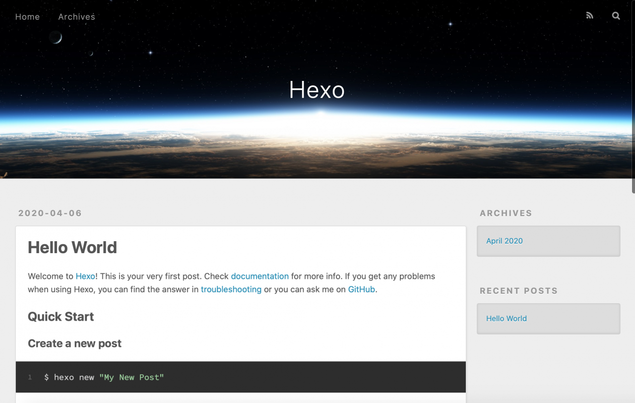635x403 pixels.
Task: Open the 2020-04-06 post date link
Action: pos(50,213)
